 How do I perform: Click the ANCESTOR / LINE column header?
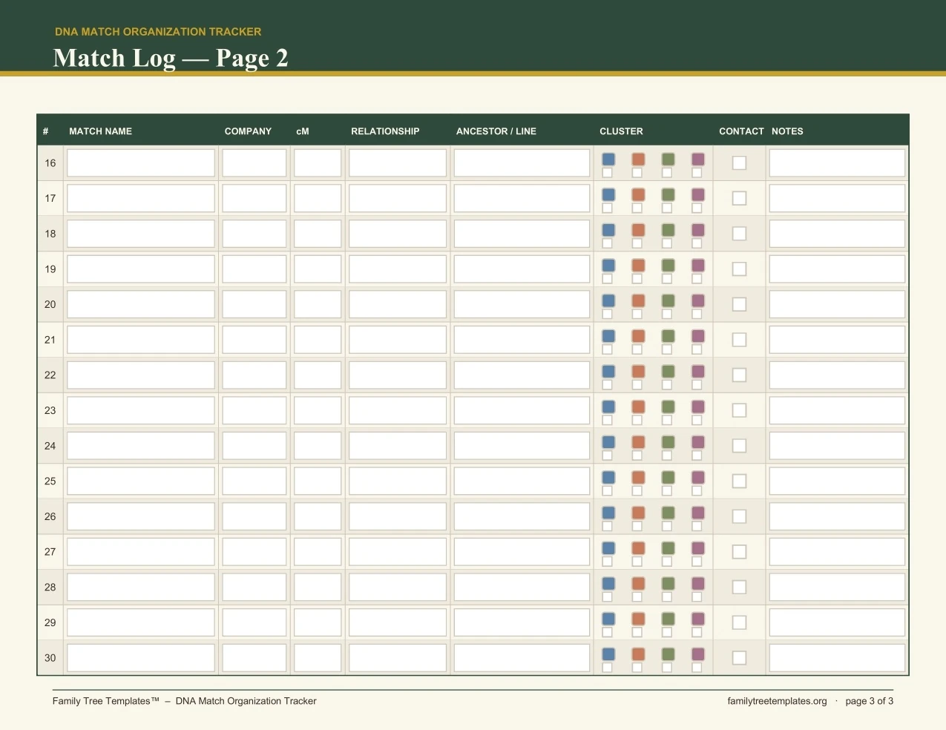tap(496, 131)
